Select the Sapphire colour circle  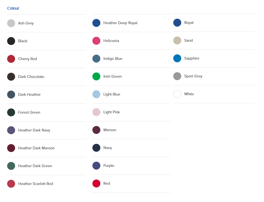point(177,58)
